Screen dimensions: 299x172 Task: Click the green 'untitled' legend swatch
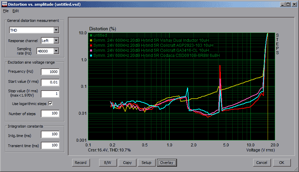point(91,35)
